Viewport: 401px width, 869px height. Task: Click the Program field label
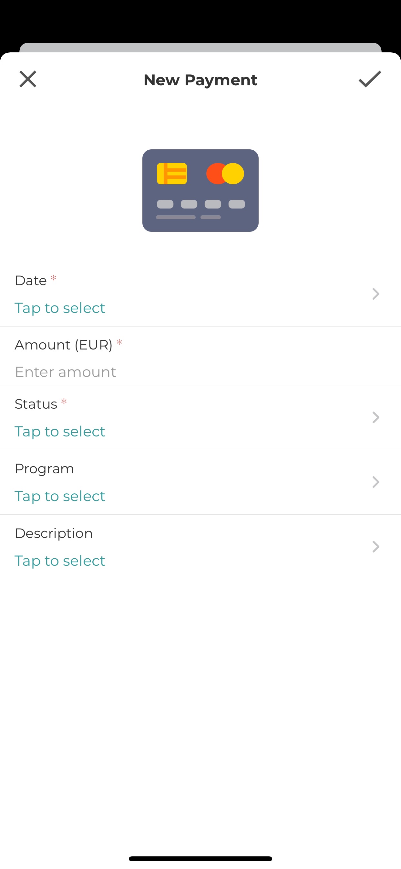pyautogui.click(x=44, y=468)
